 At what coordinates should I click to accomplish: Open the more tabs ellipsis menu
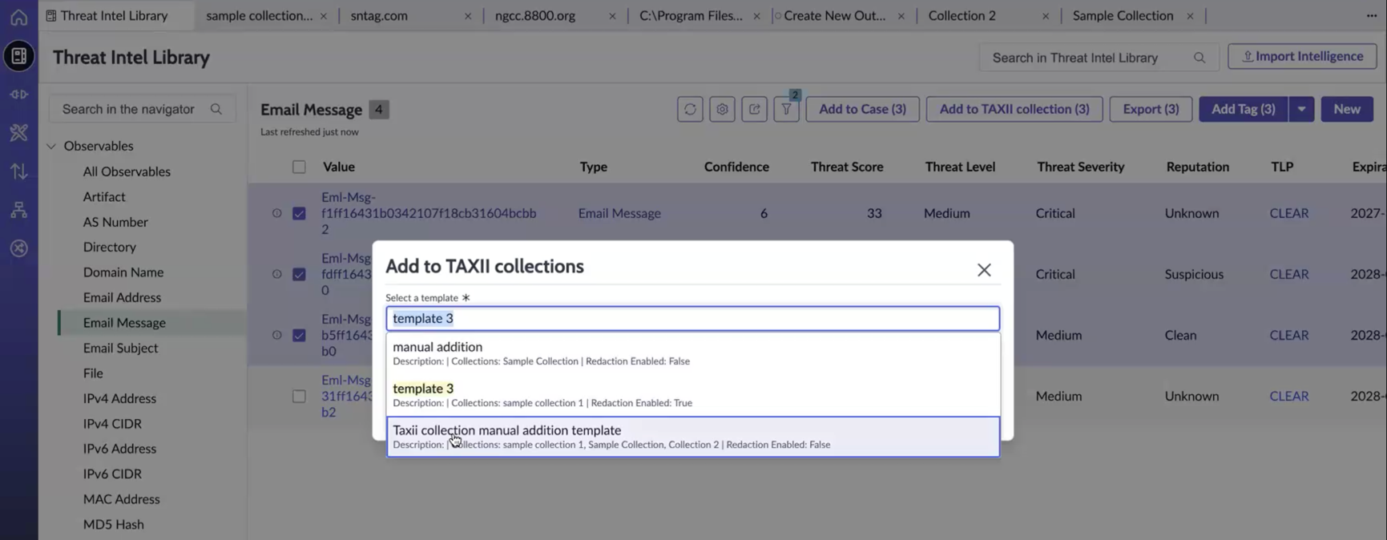coord(1372,16)
